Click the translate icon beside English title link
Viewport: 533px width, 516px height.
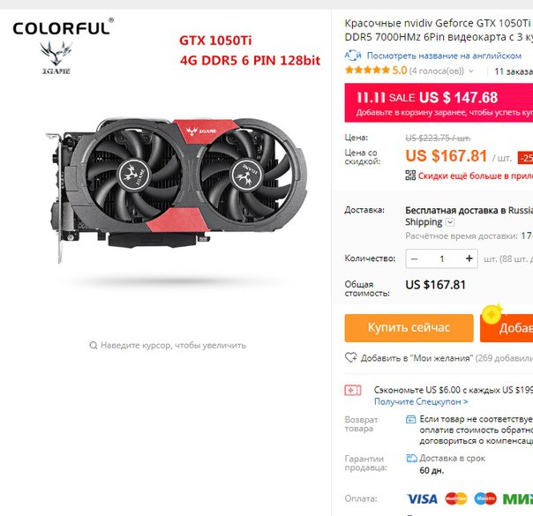(x=352, y=56)
